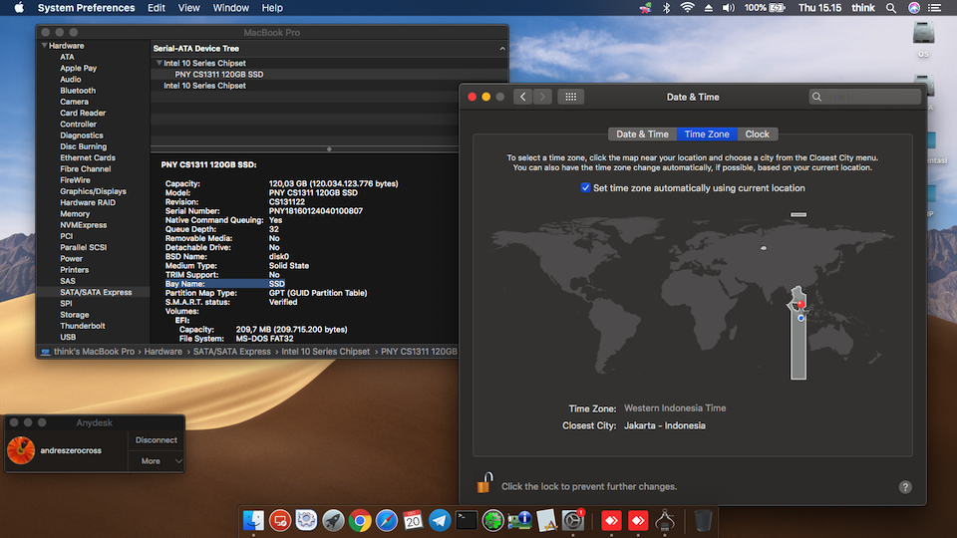Click the help question mark button
Image resolution: width=957 pixels, height=538 pixels.
pos(905,487)
